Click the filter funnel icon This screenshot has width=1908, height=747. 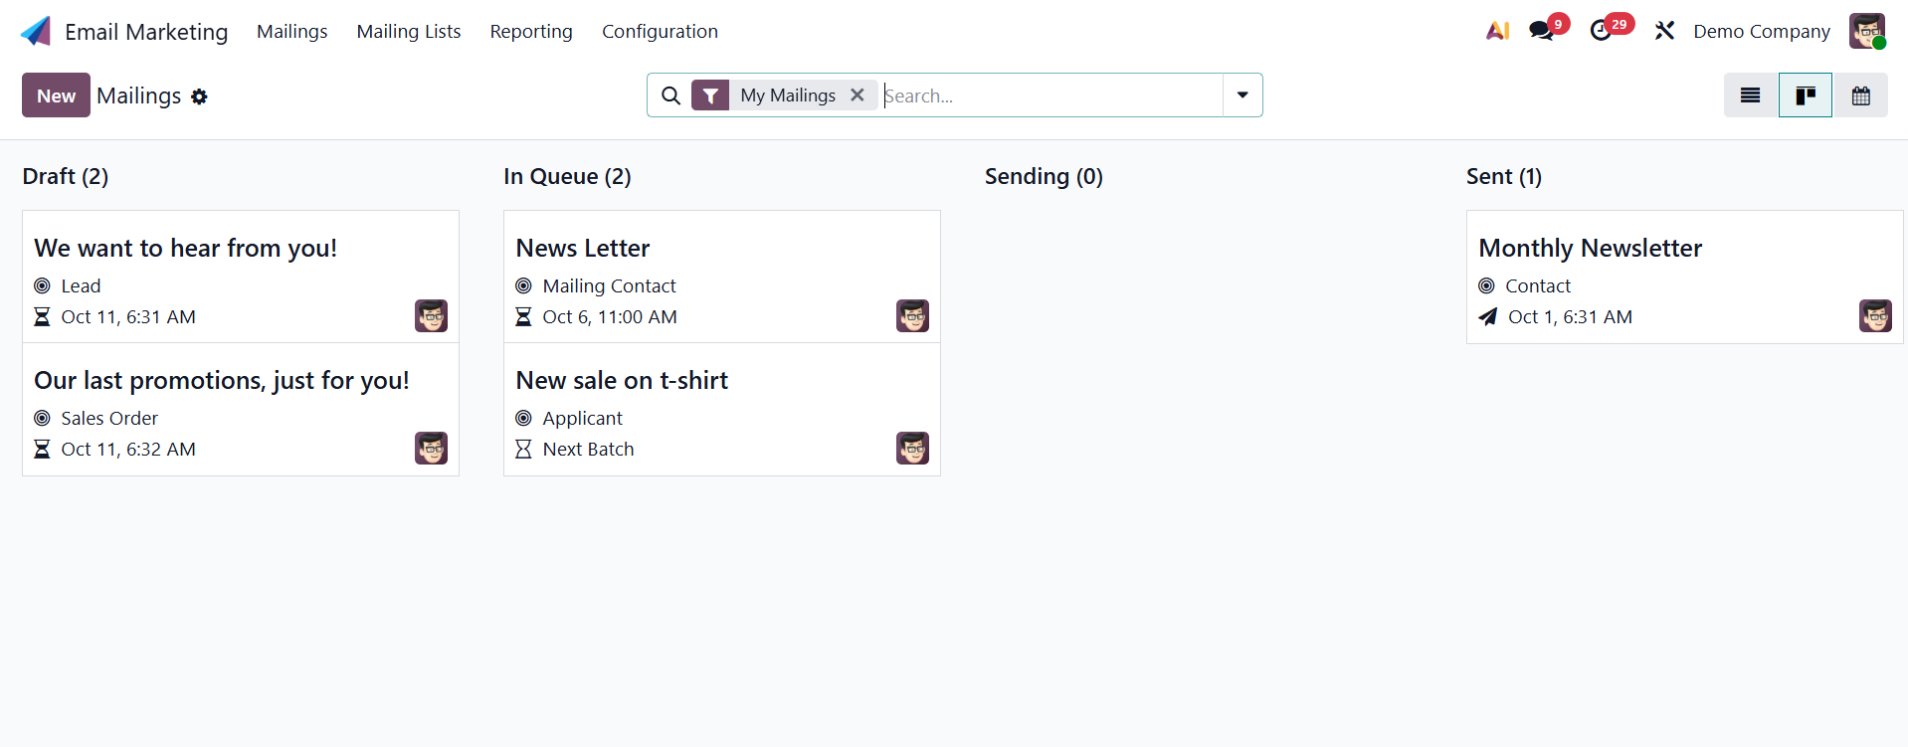coord(710,95)
